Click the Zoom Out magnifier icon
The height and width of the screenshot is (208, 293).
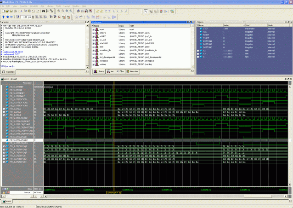[63, 11]
